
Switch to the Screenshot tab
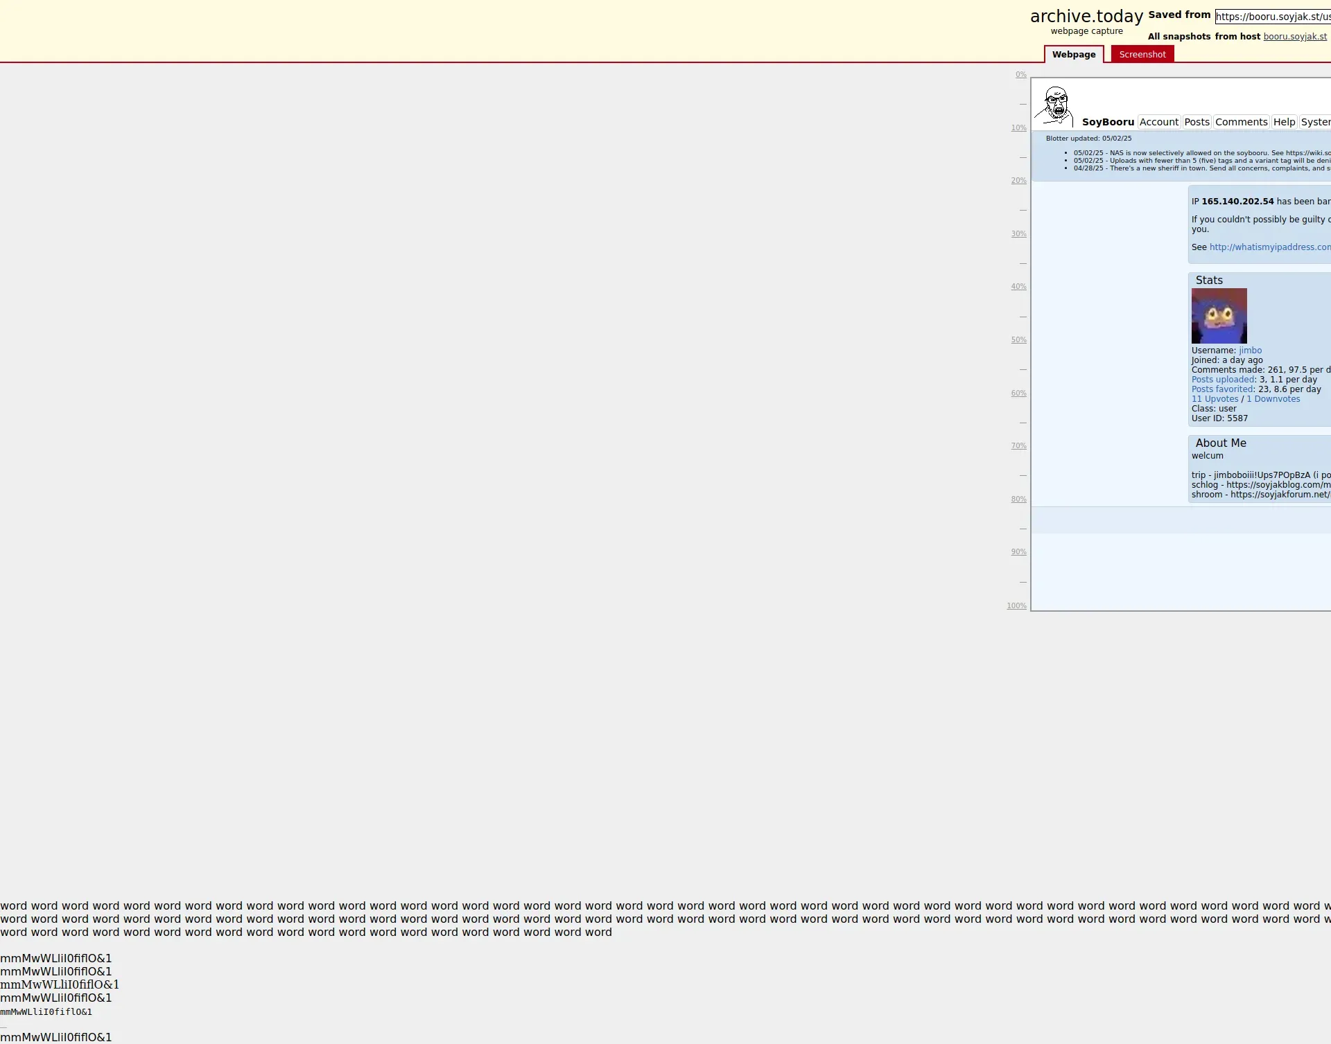click(1142, 55)
